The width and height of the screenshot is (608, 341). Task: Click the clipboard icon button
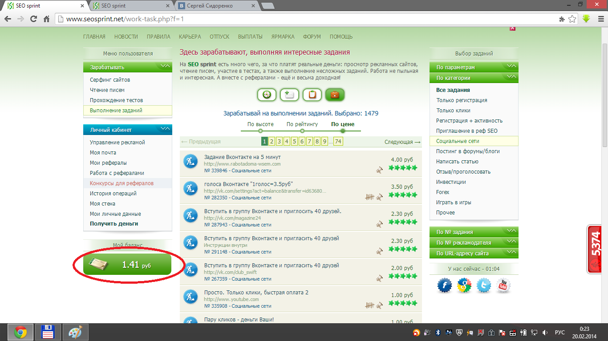[x=312, y=95]
